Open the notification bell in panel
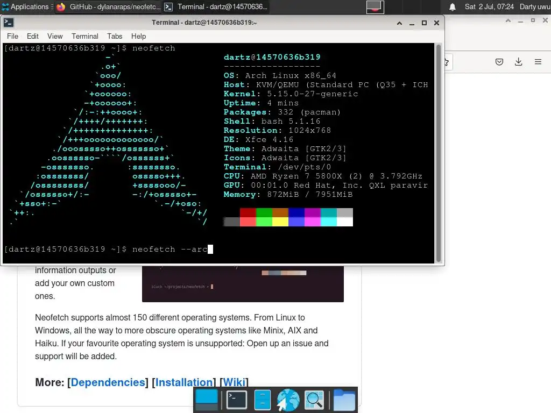This screenshot has height=413, width=551. point(453,6)
